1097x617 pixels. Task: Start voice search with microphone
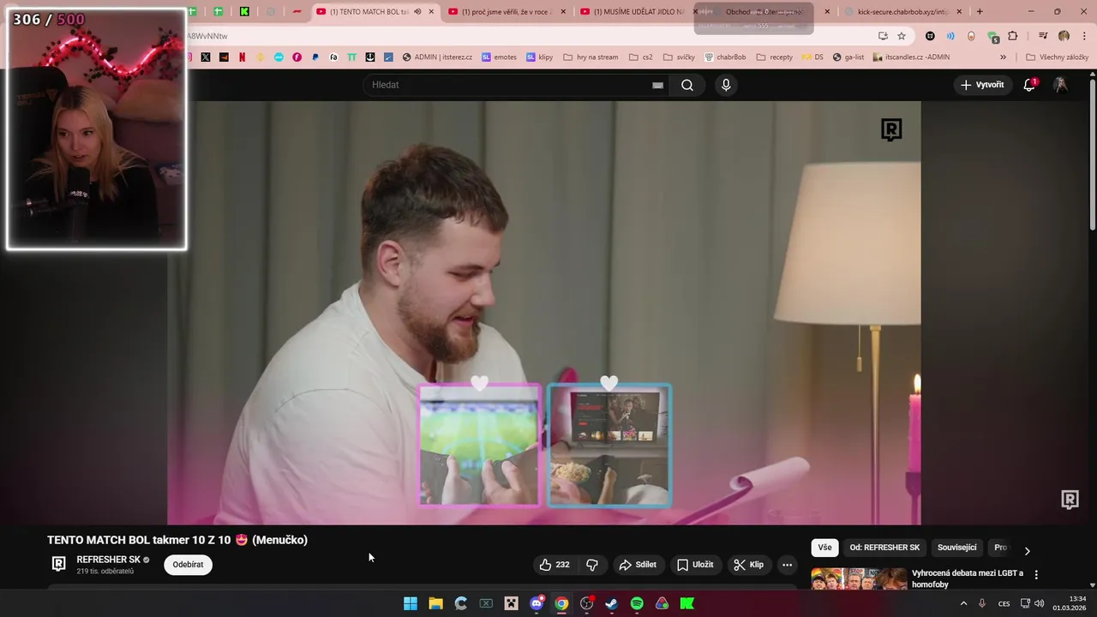click(726, 85)
